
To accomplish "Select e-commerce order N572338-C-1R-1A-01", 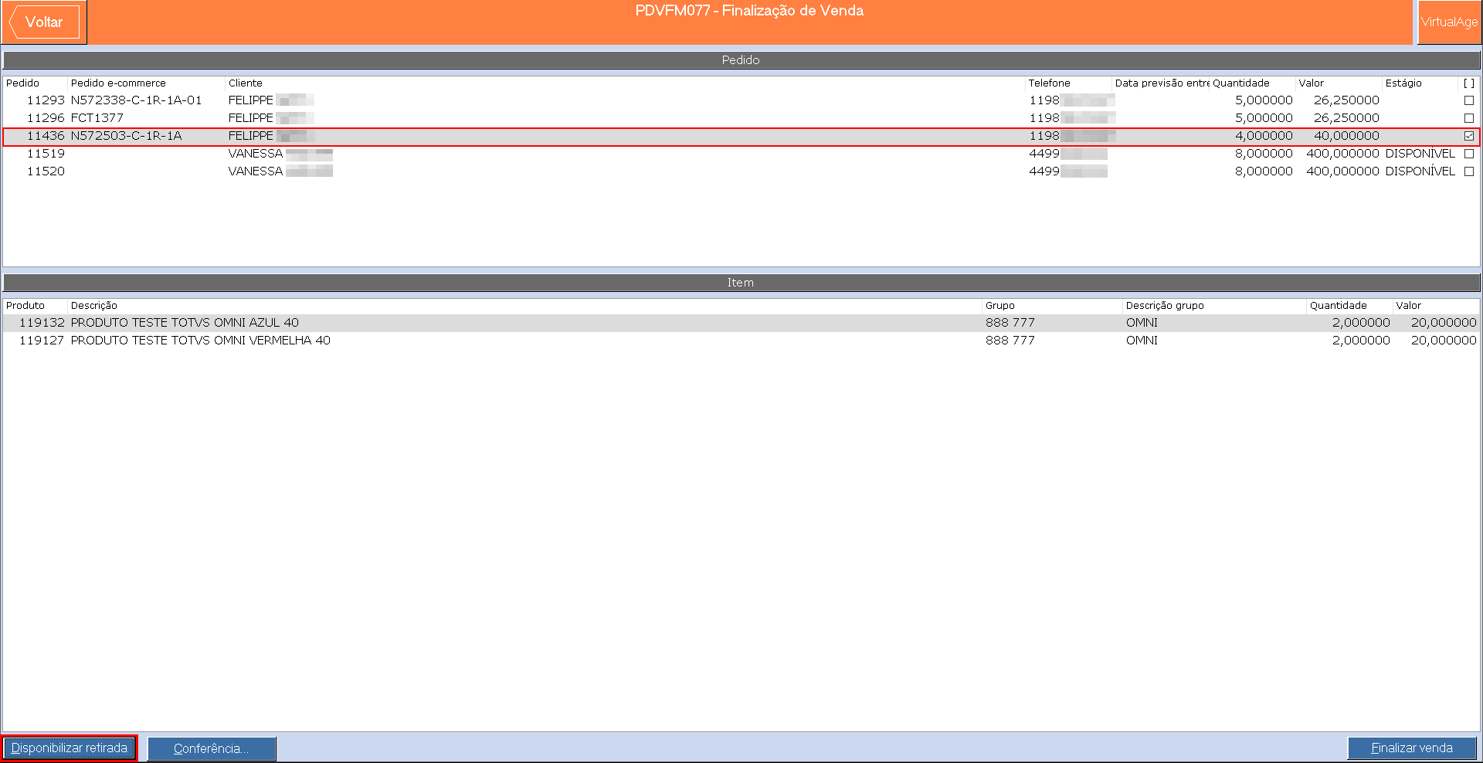I will tap(136, 100).
